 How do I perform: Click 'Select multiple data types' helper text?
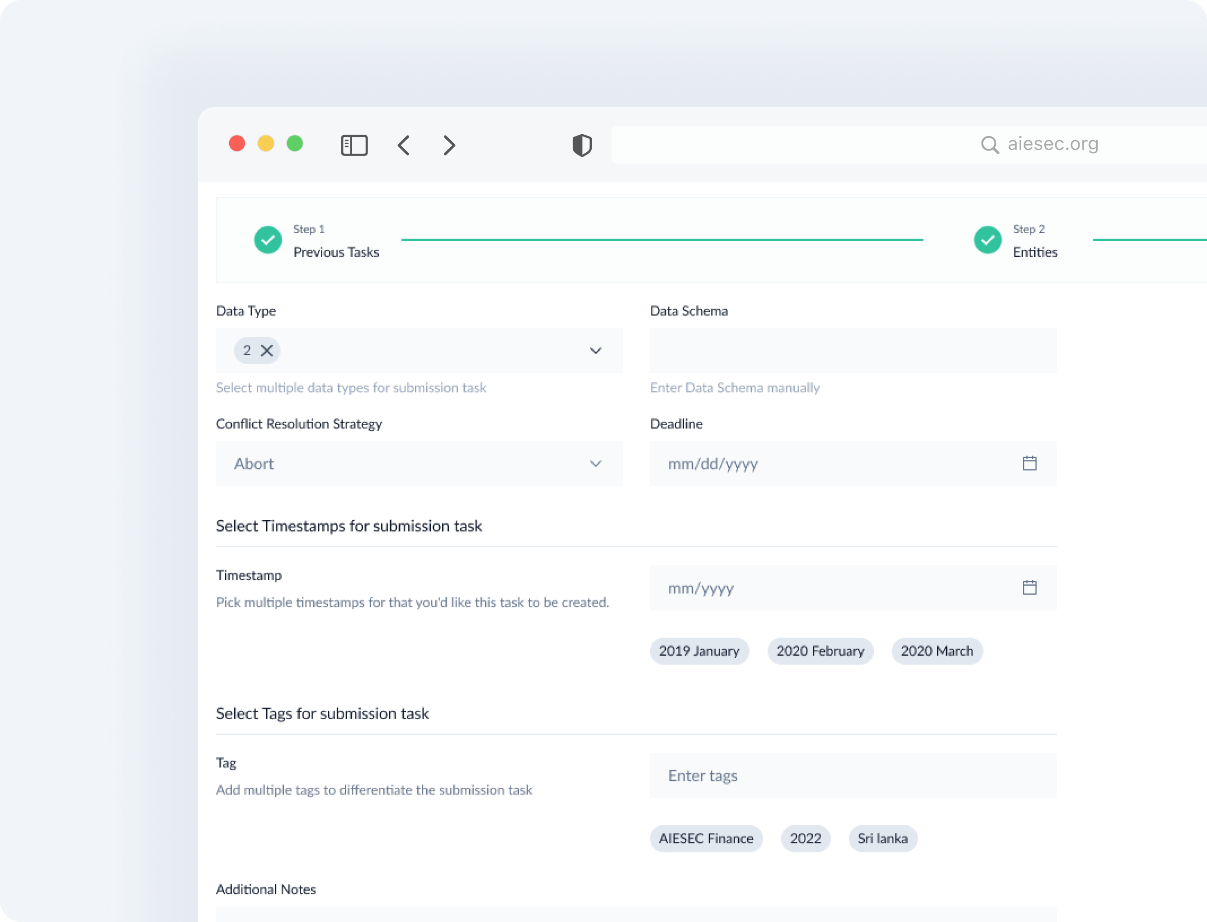[x=351, y=388]
